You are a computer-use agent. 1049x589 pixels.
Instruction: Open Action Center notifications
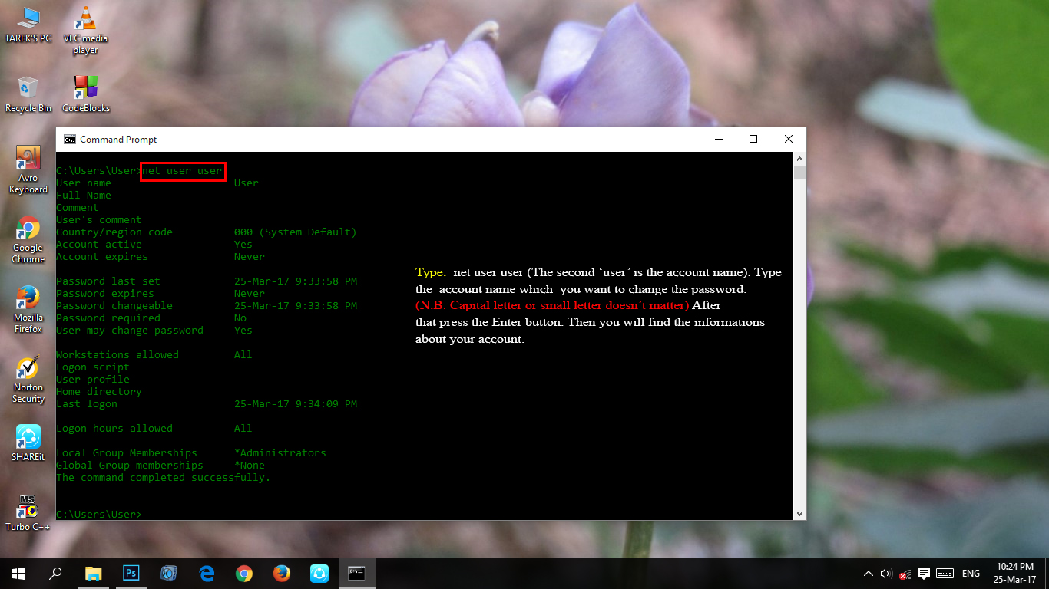(x=923, y=573)
